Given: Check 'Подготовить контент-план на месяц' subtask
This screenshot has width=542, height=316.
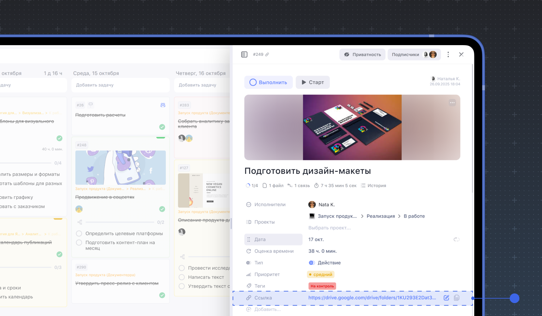Looking at the screenshot, I should coord(79,242).
